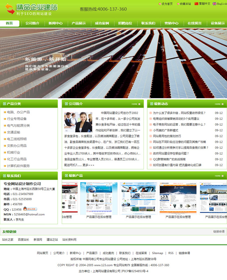Viewport: 227px width, 280px height.
Task: Visit friend link 站长资料网
Action: tap(69, 240)
